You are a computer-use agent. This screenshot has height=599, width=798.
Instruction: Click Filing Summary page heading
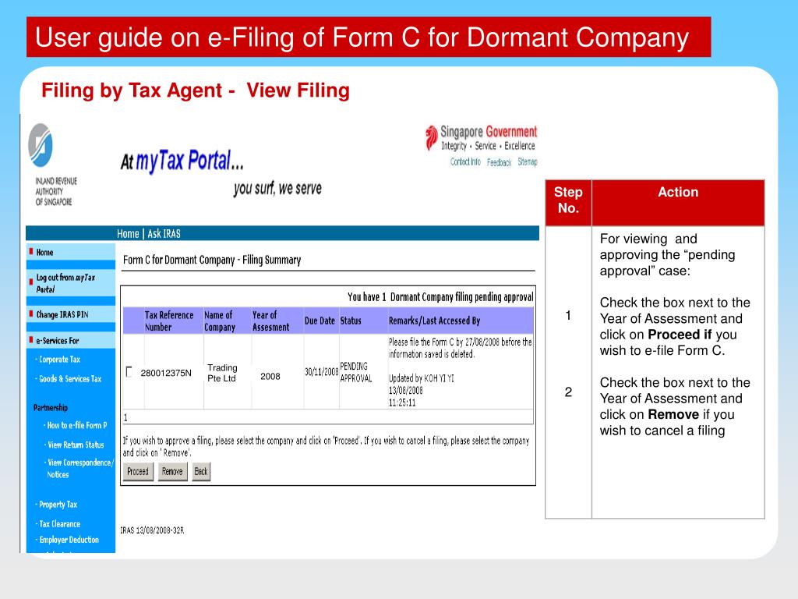pyautogui.click(x=212, y=260)
